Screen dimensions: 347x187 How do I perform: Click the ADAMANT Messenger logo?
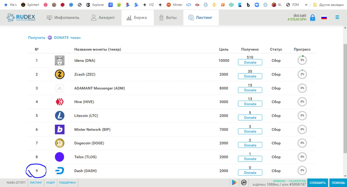[60, 88]
